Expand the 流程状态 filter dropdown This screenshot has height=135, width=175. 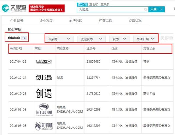coord(91,39)
